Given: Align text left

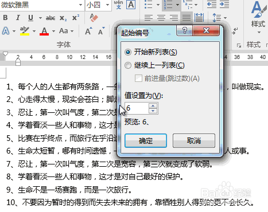Looking at the screenshot, I should (149, 18).
